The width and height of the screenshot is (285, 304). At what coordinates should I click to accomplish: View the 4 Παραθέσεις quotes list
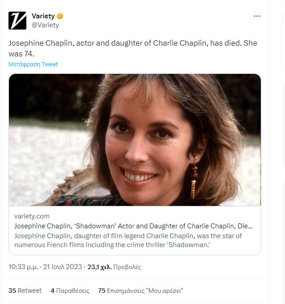[70, 291]
